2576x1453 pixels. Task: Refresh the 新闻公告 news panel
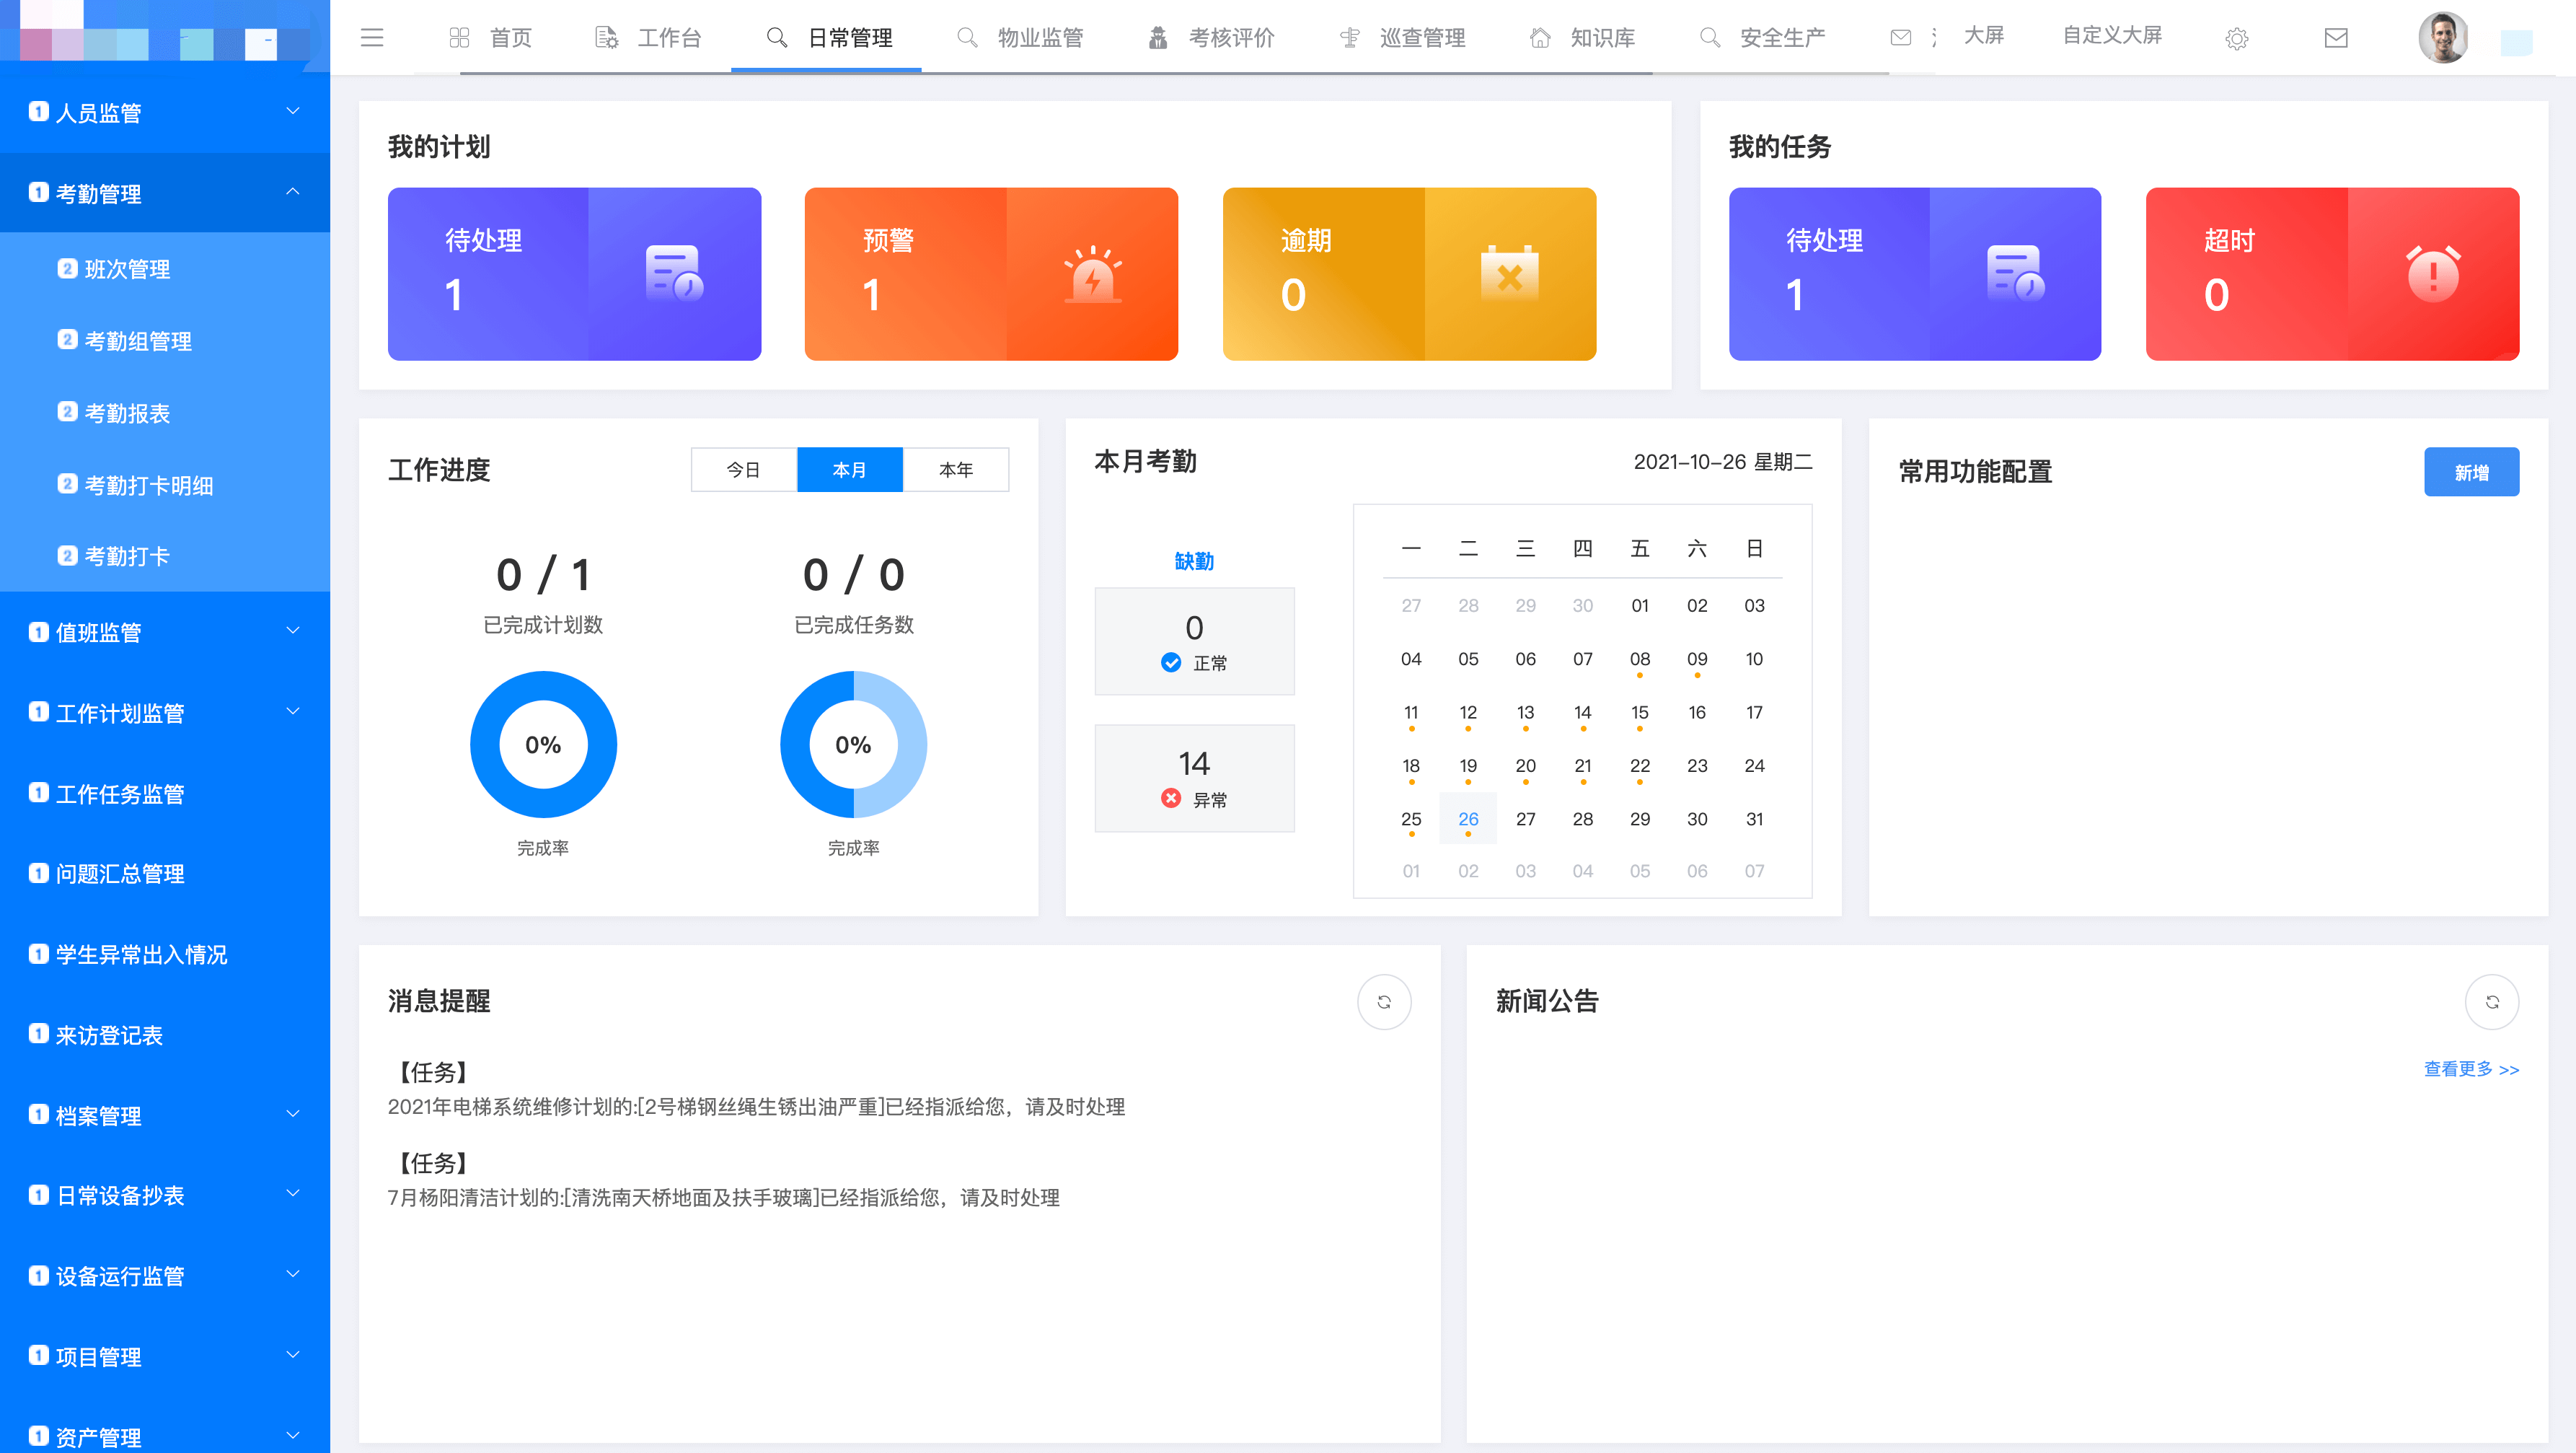point(2492,1001)
